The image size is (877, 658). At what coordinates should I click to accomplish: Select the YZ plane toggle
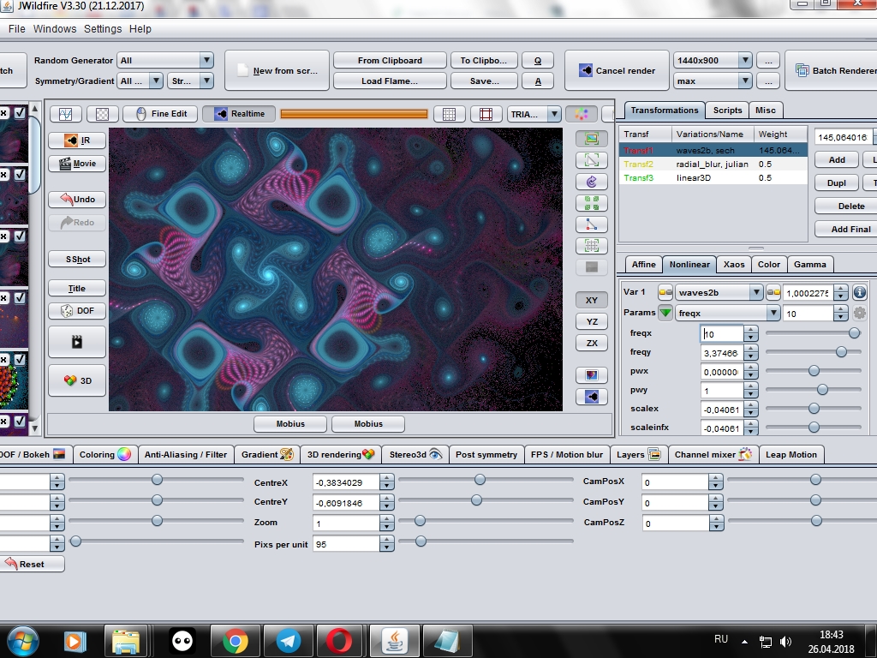click(592, 321)
